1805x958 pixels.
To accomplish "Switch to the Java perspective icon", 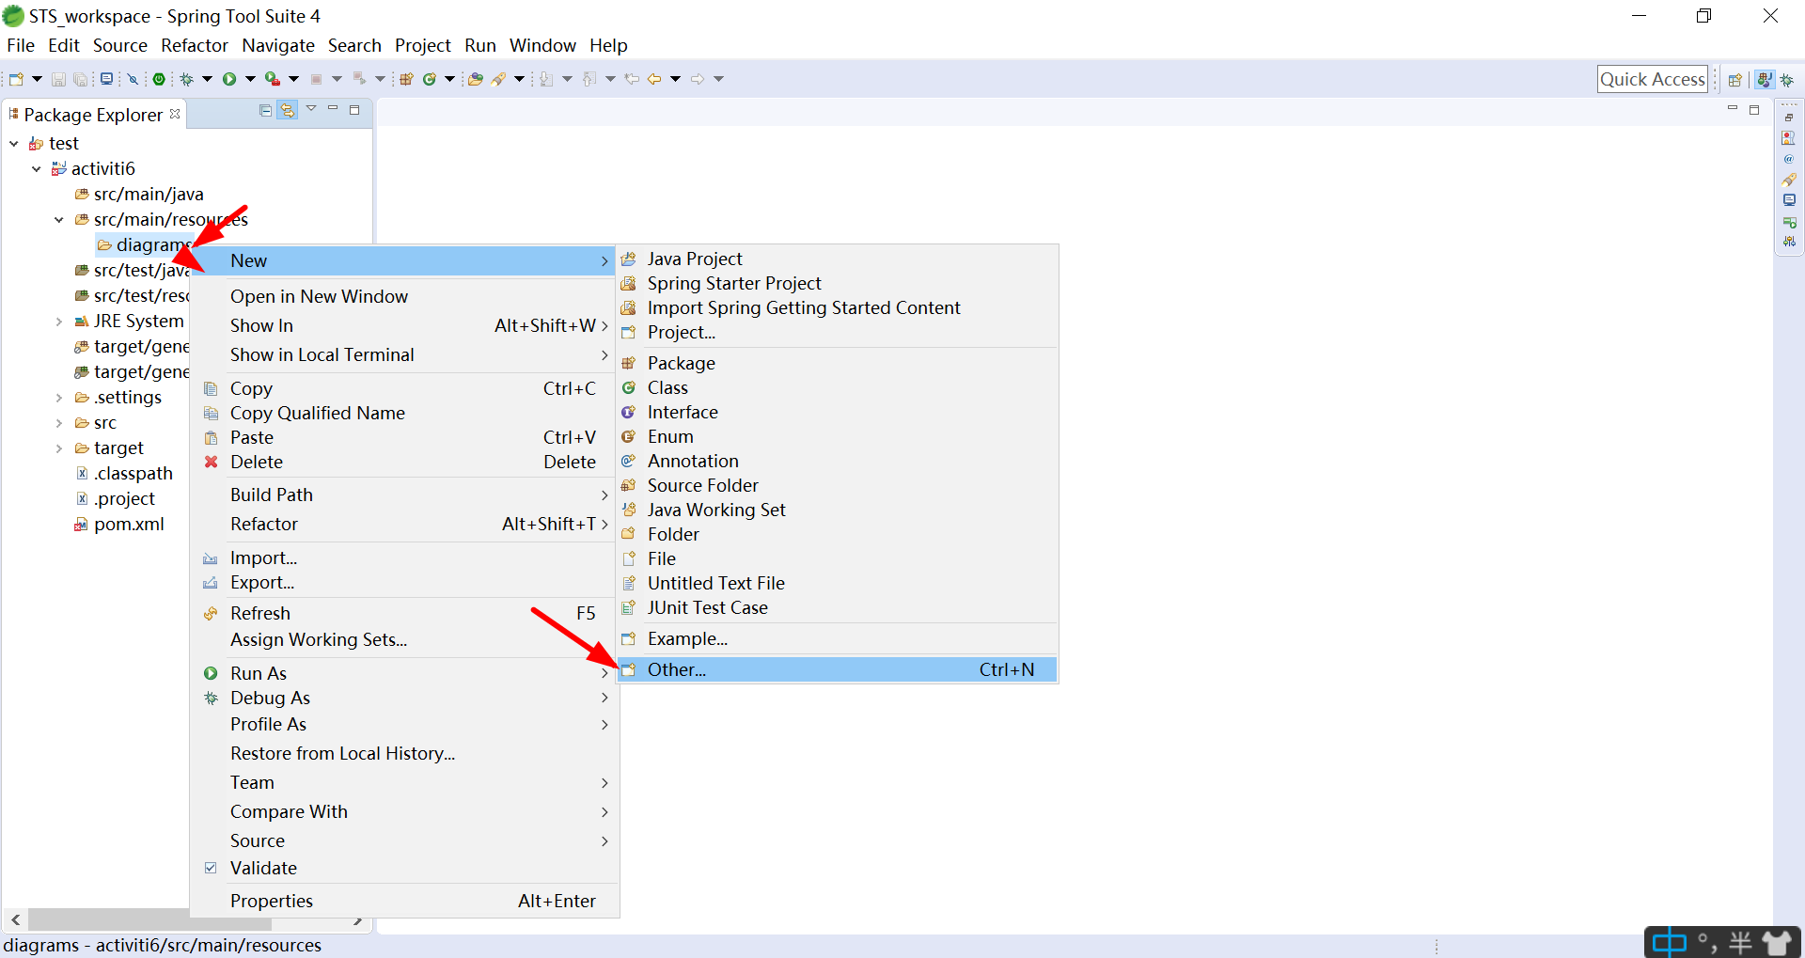I will pos(1765,79).
